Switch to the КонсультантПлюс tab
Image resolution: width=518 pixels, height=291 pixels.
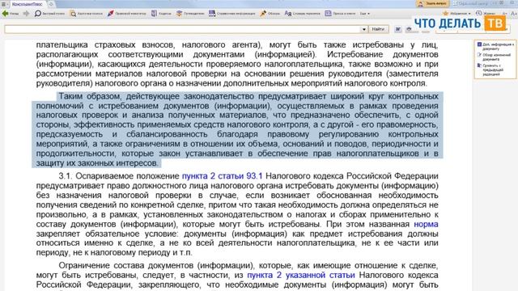point(27,4)
